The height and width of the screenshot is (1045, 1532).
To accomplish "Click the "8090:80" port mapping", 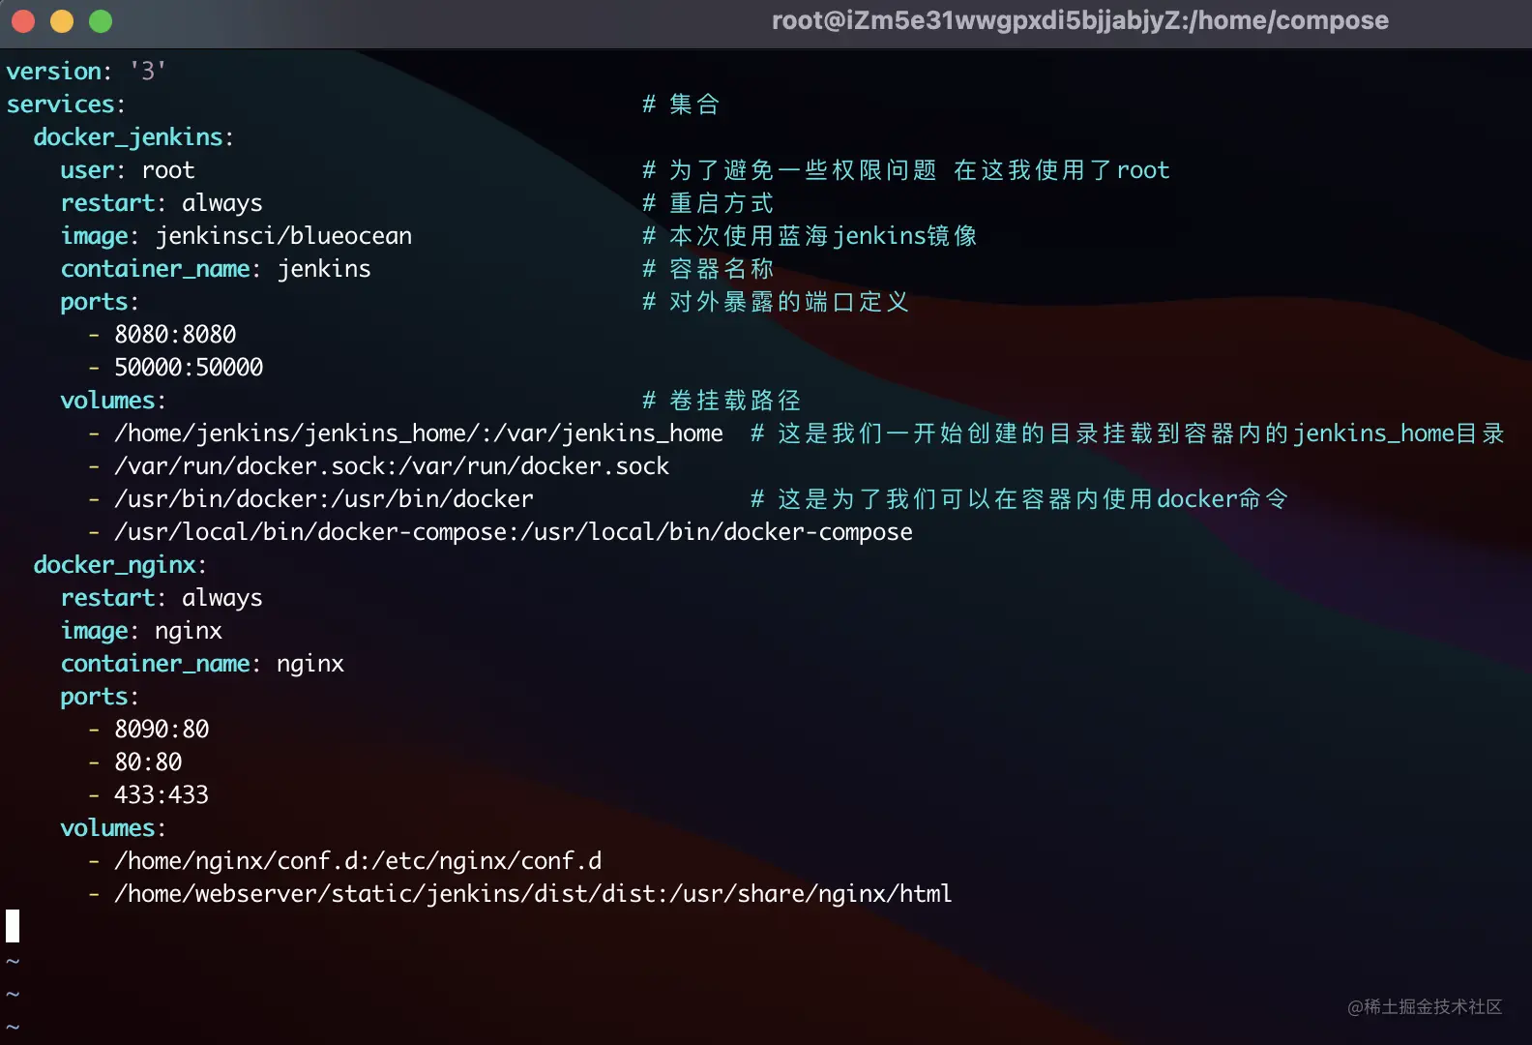I will click(x=162, y=730).
